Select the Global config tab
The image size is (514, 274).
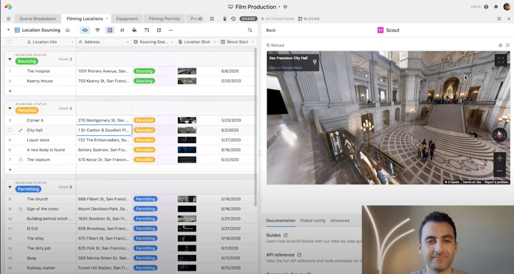point(313,220)
